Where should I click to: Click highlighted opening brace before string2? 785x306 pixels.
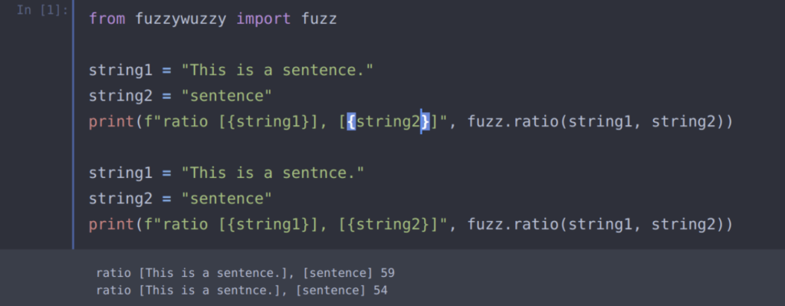351,121
